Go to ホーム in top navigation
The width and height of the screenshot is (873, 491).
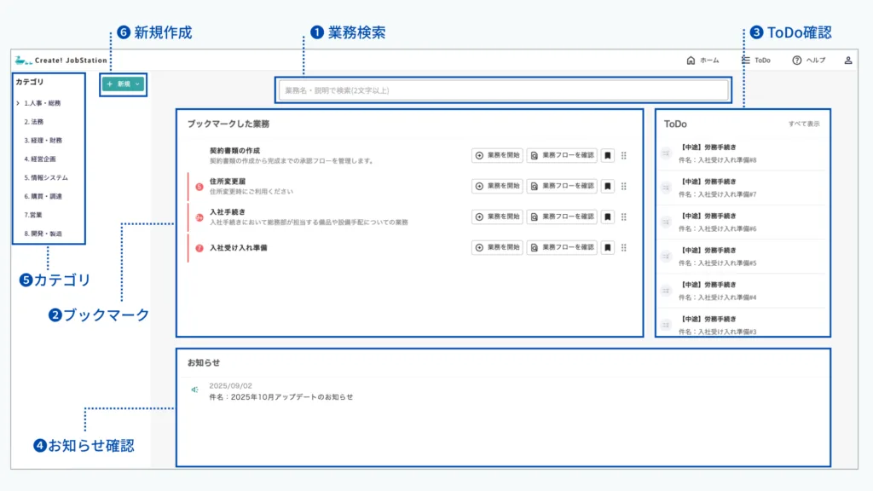coord(702,61)
